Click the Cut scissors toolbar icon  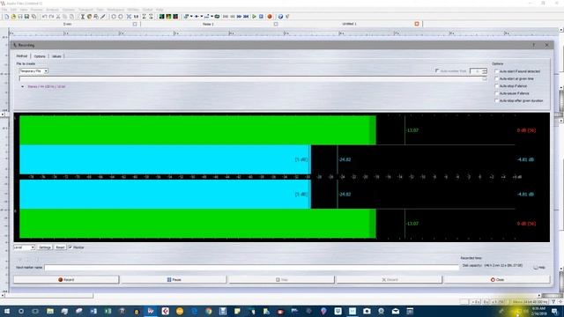58,17
